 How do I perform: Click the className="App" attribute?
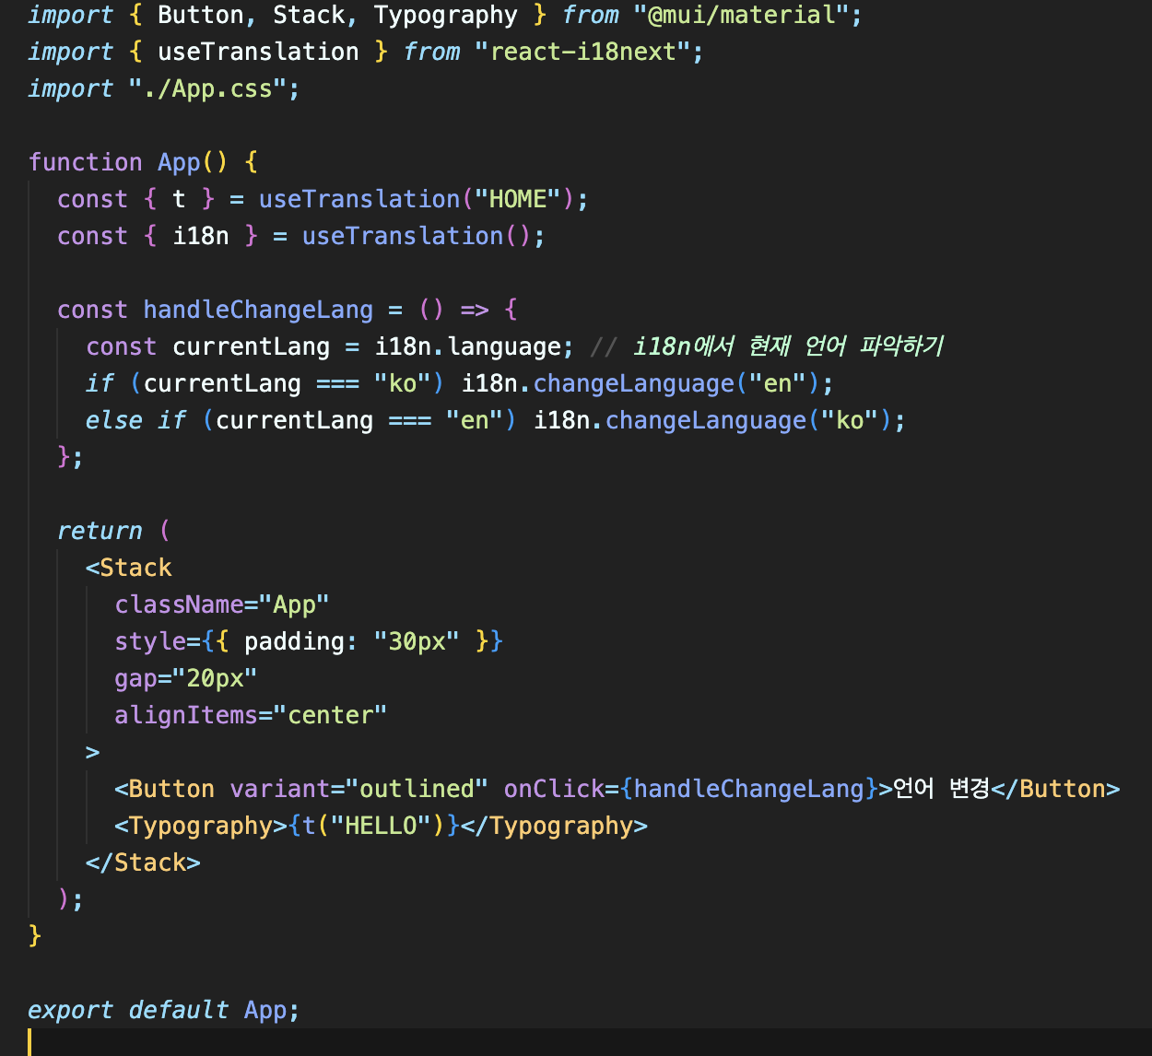(222, 604)
